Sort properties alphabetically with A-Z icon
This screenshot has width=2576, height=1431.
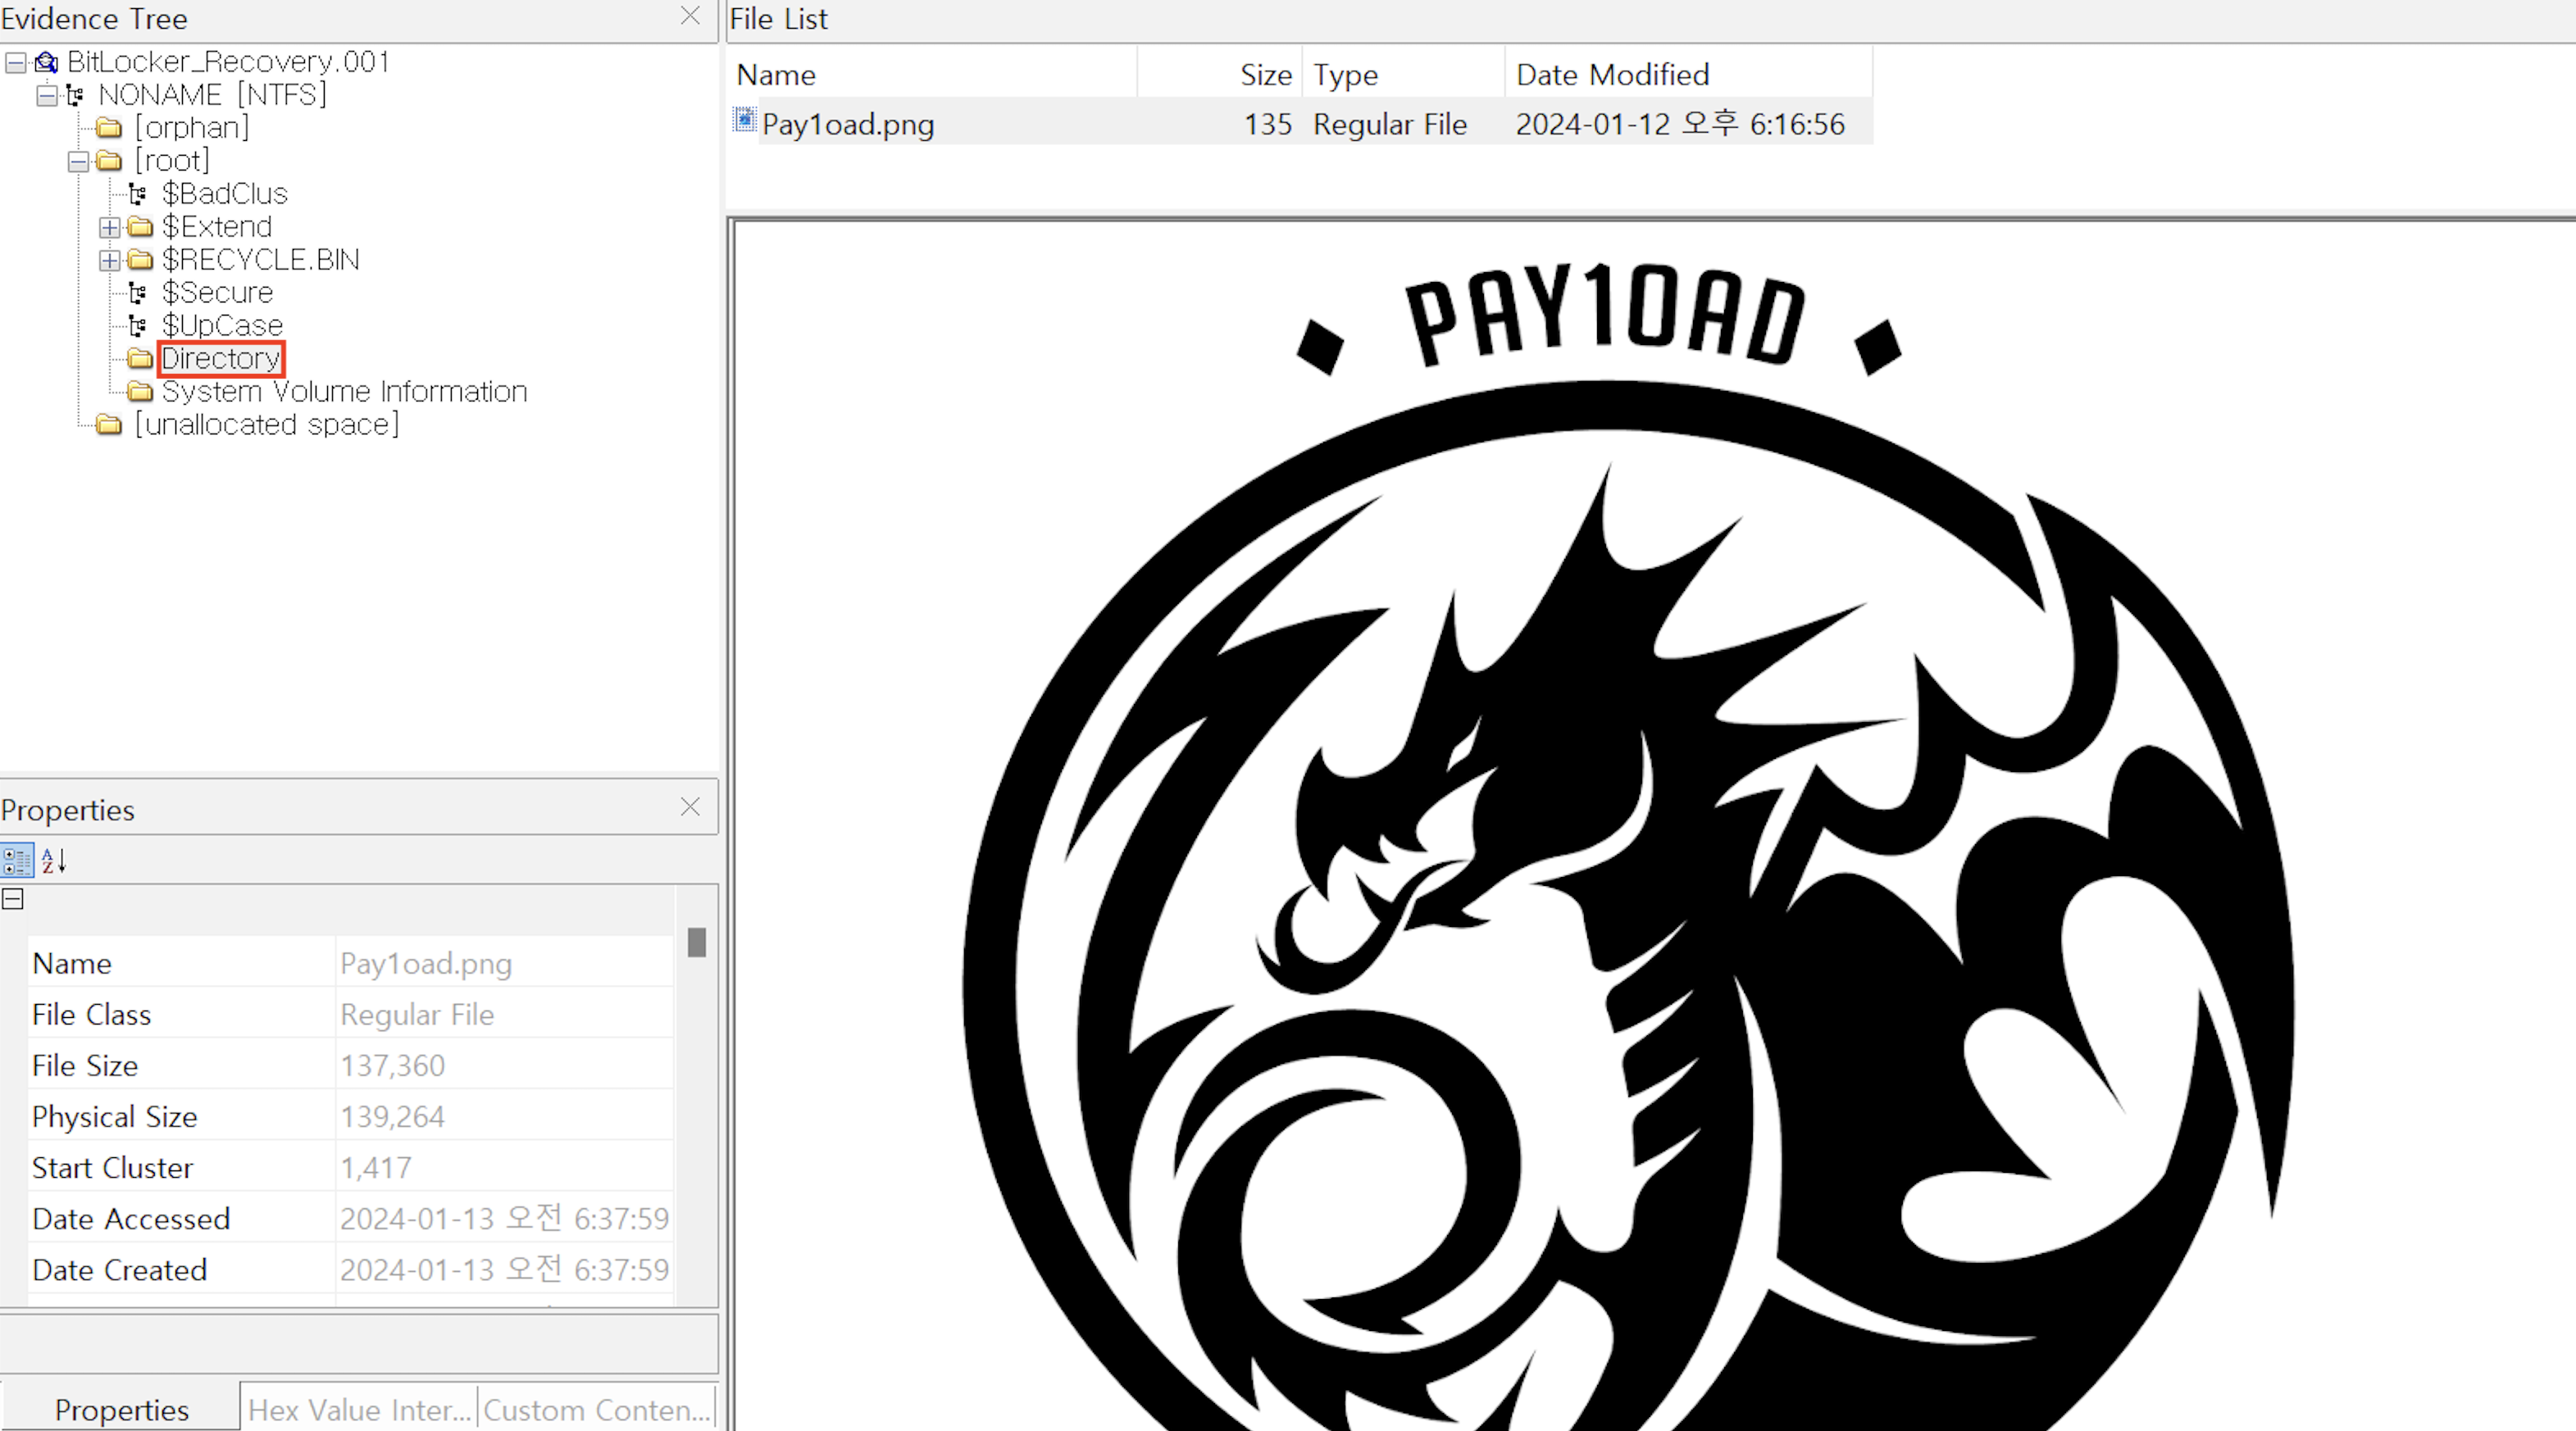54,861
